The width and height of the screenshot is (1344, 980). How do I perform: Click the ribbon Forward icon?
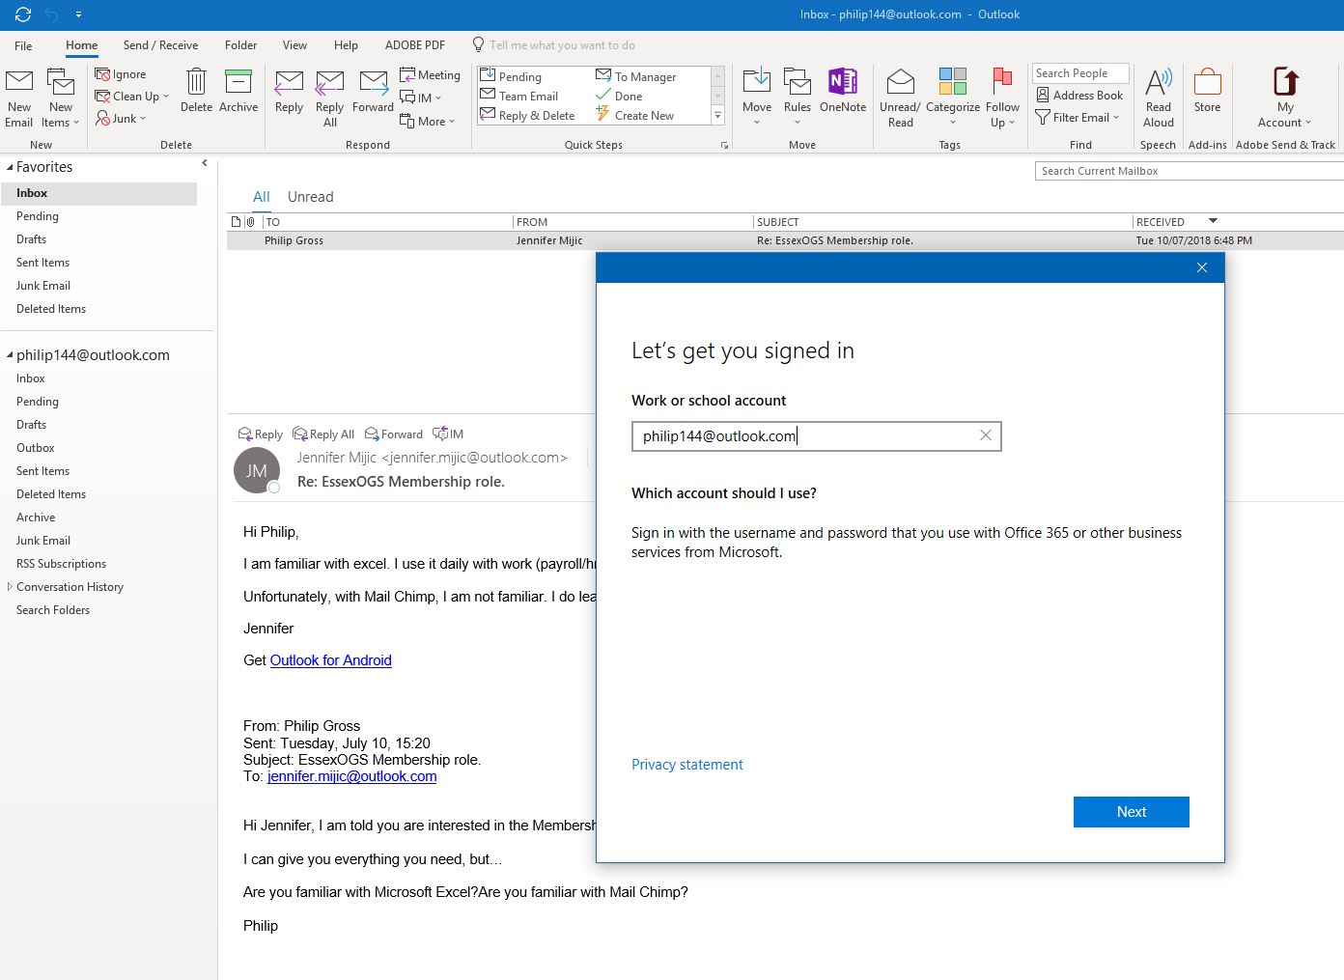373,83
